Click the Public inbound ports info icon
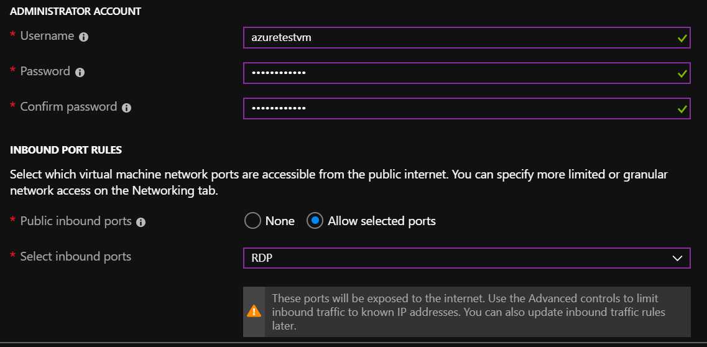Viewport: 707px width, 347px height. pos(141,222)
